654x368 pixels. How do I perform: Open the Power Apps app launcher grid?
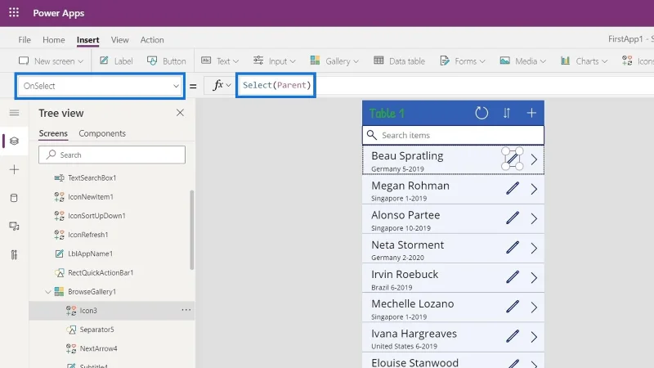tap(14, 12)
